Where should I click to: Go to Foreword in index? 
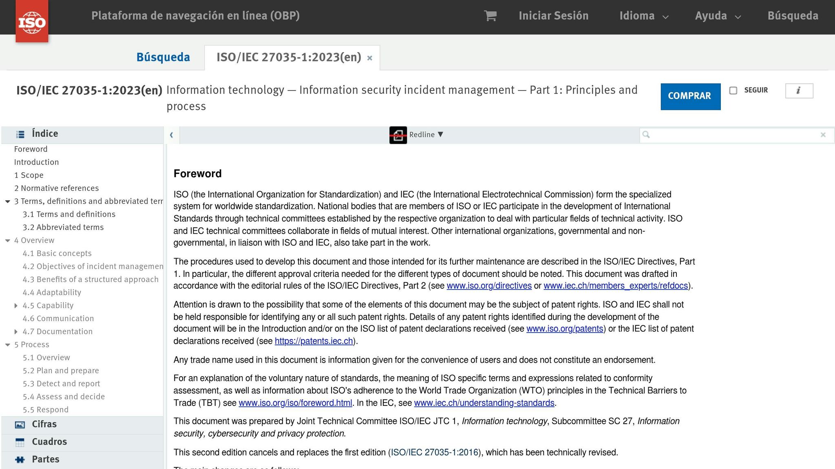[31, 149]
